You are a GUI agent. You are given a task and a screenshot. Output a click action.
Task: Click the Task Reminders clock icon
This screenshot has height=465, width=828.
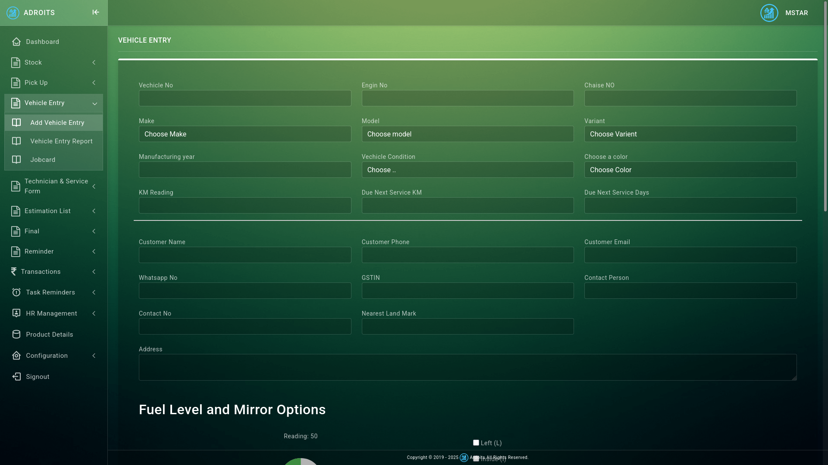click(x=16, y=292)
